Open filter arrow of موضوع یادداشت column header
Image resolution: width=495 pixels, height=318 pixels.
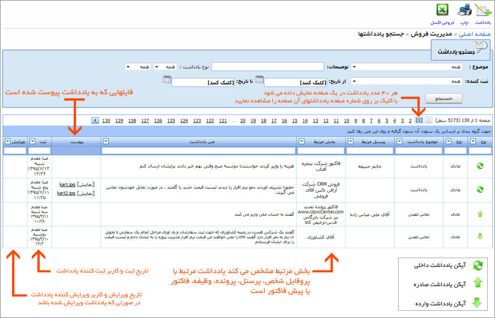[399, 142]
